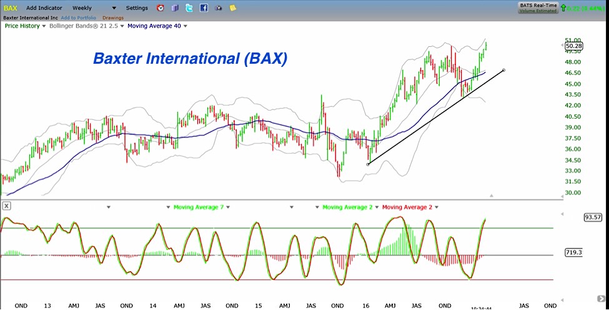Click the 10:34:44 timestamp at bottom
This screenshot has height=310, width=609.
click(x=481, y=309)
